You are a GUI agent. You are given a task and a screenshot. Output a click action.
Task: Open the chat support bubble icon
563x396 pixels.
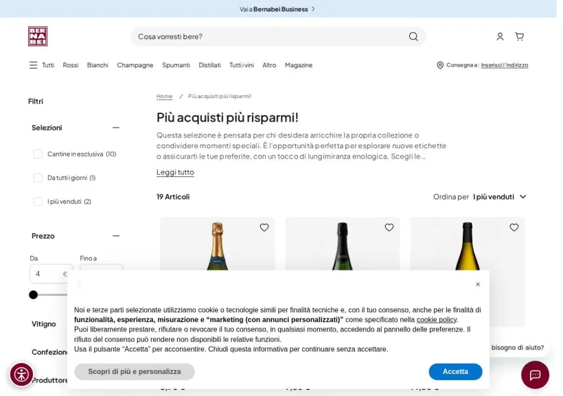(x=535, y=375)
